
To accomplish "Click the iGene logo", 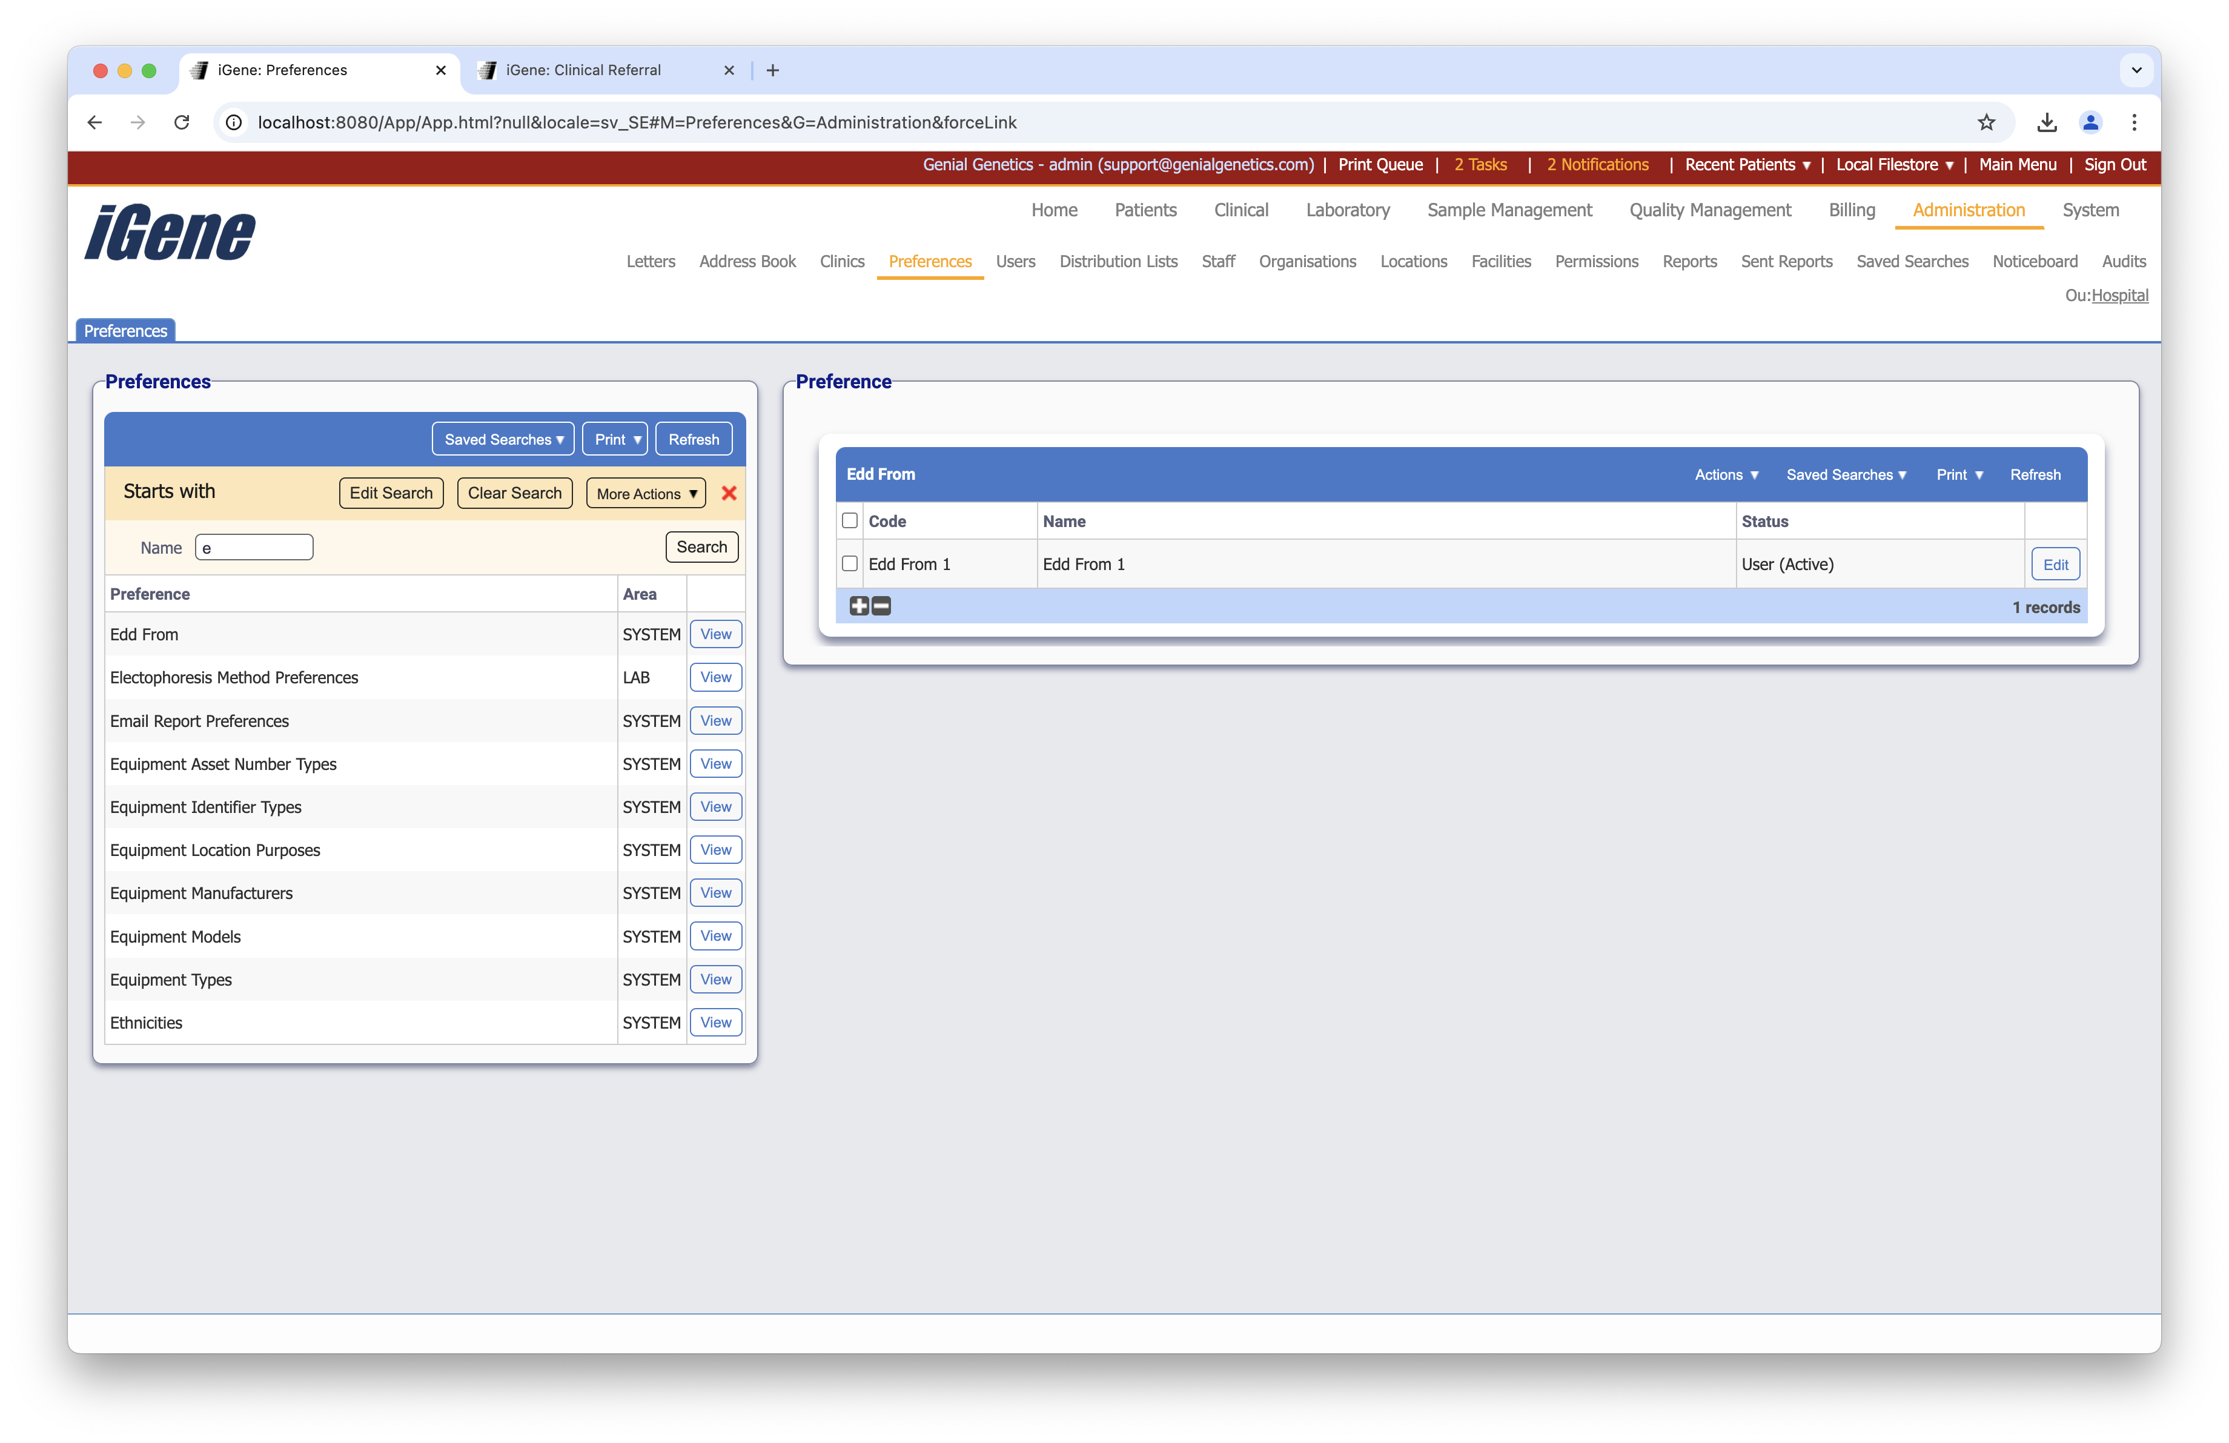I will [x=170, y=232].
